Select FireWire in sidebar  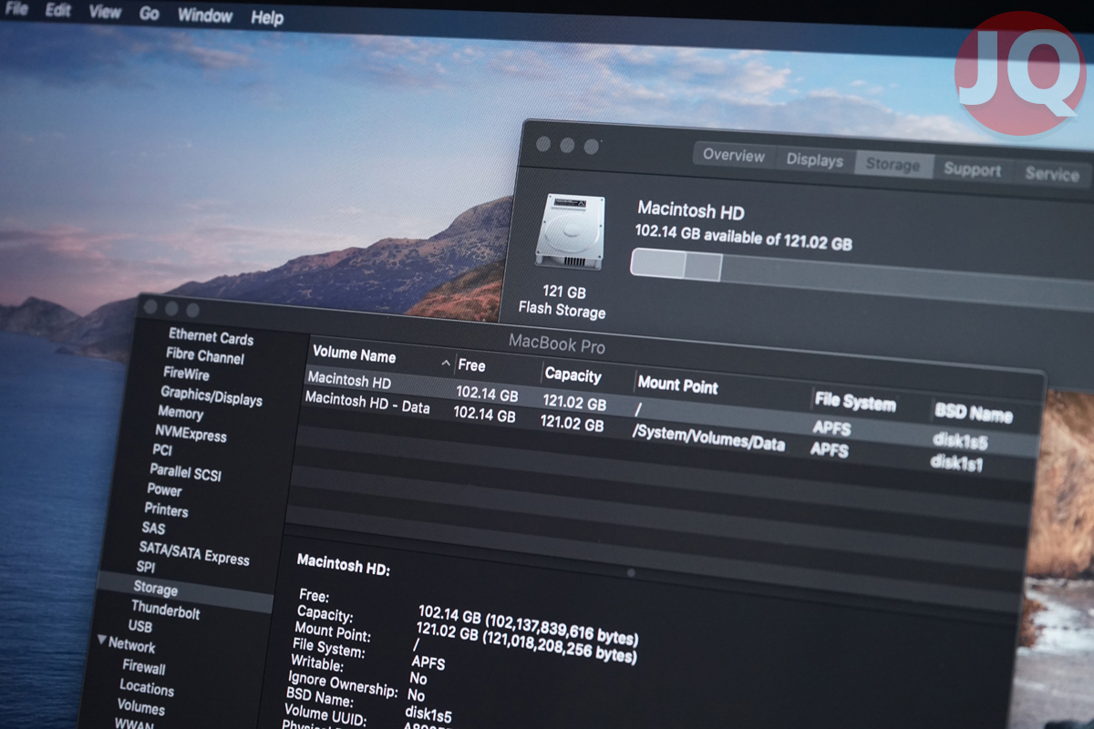pos(186,374)
